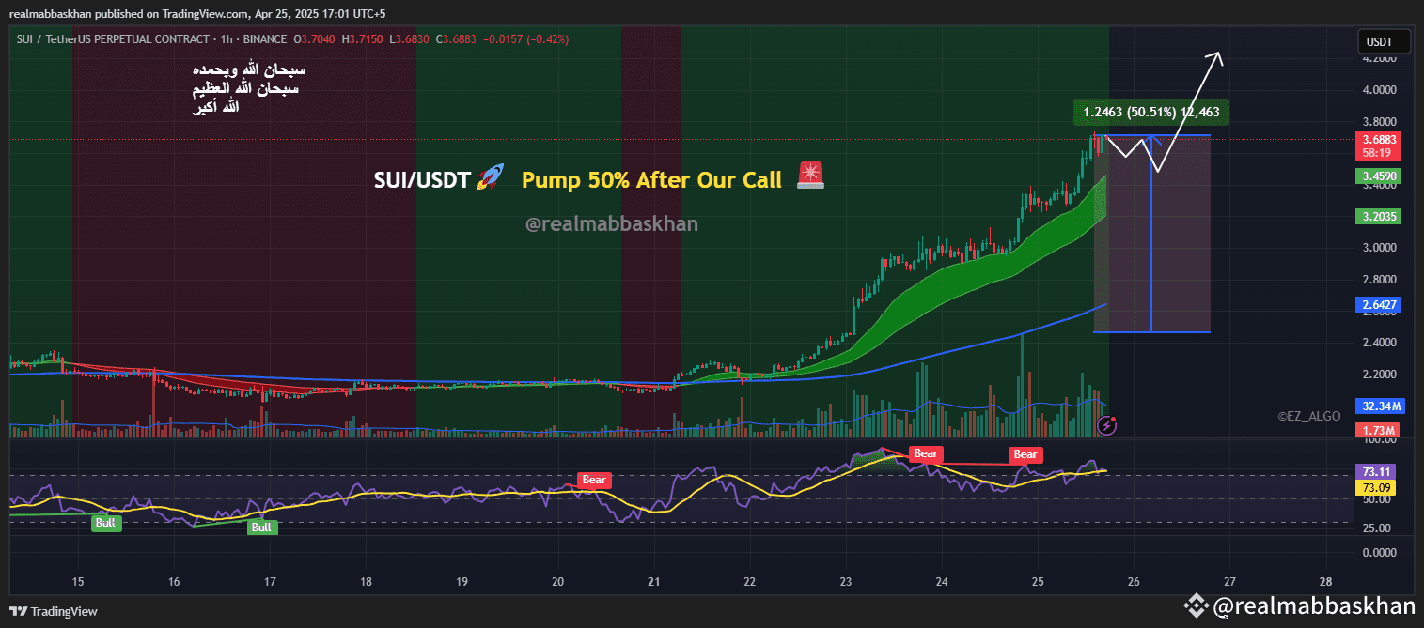
Task: Click the measurement label 1.2463 (50.51%)
Action: click(1151, 112)
